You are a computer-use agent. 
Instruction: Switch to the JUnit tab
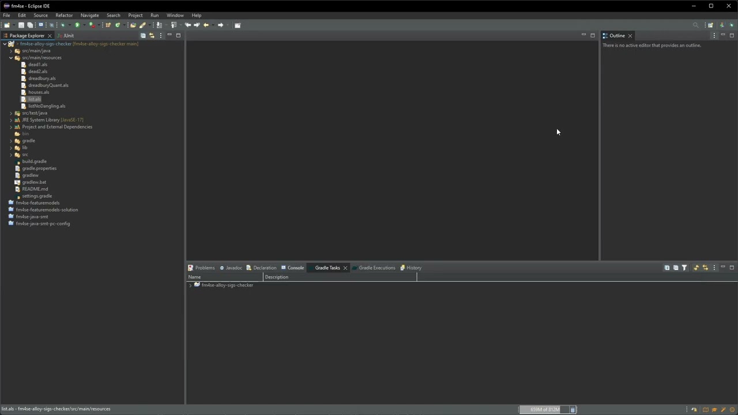(66, 36)
